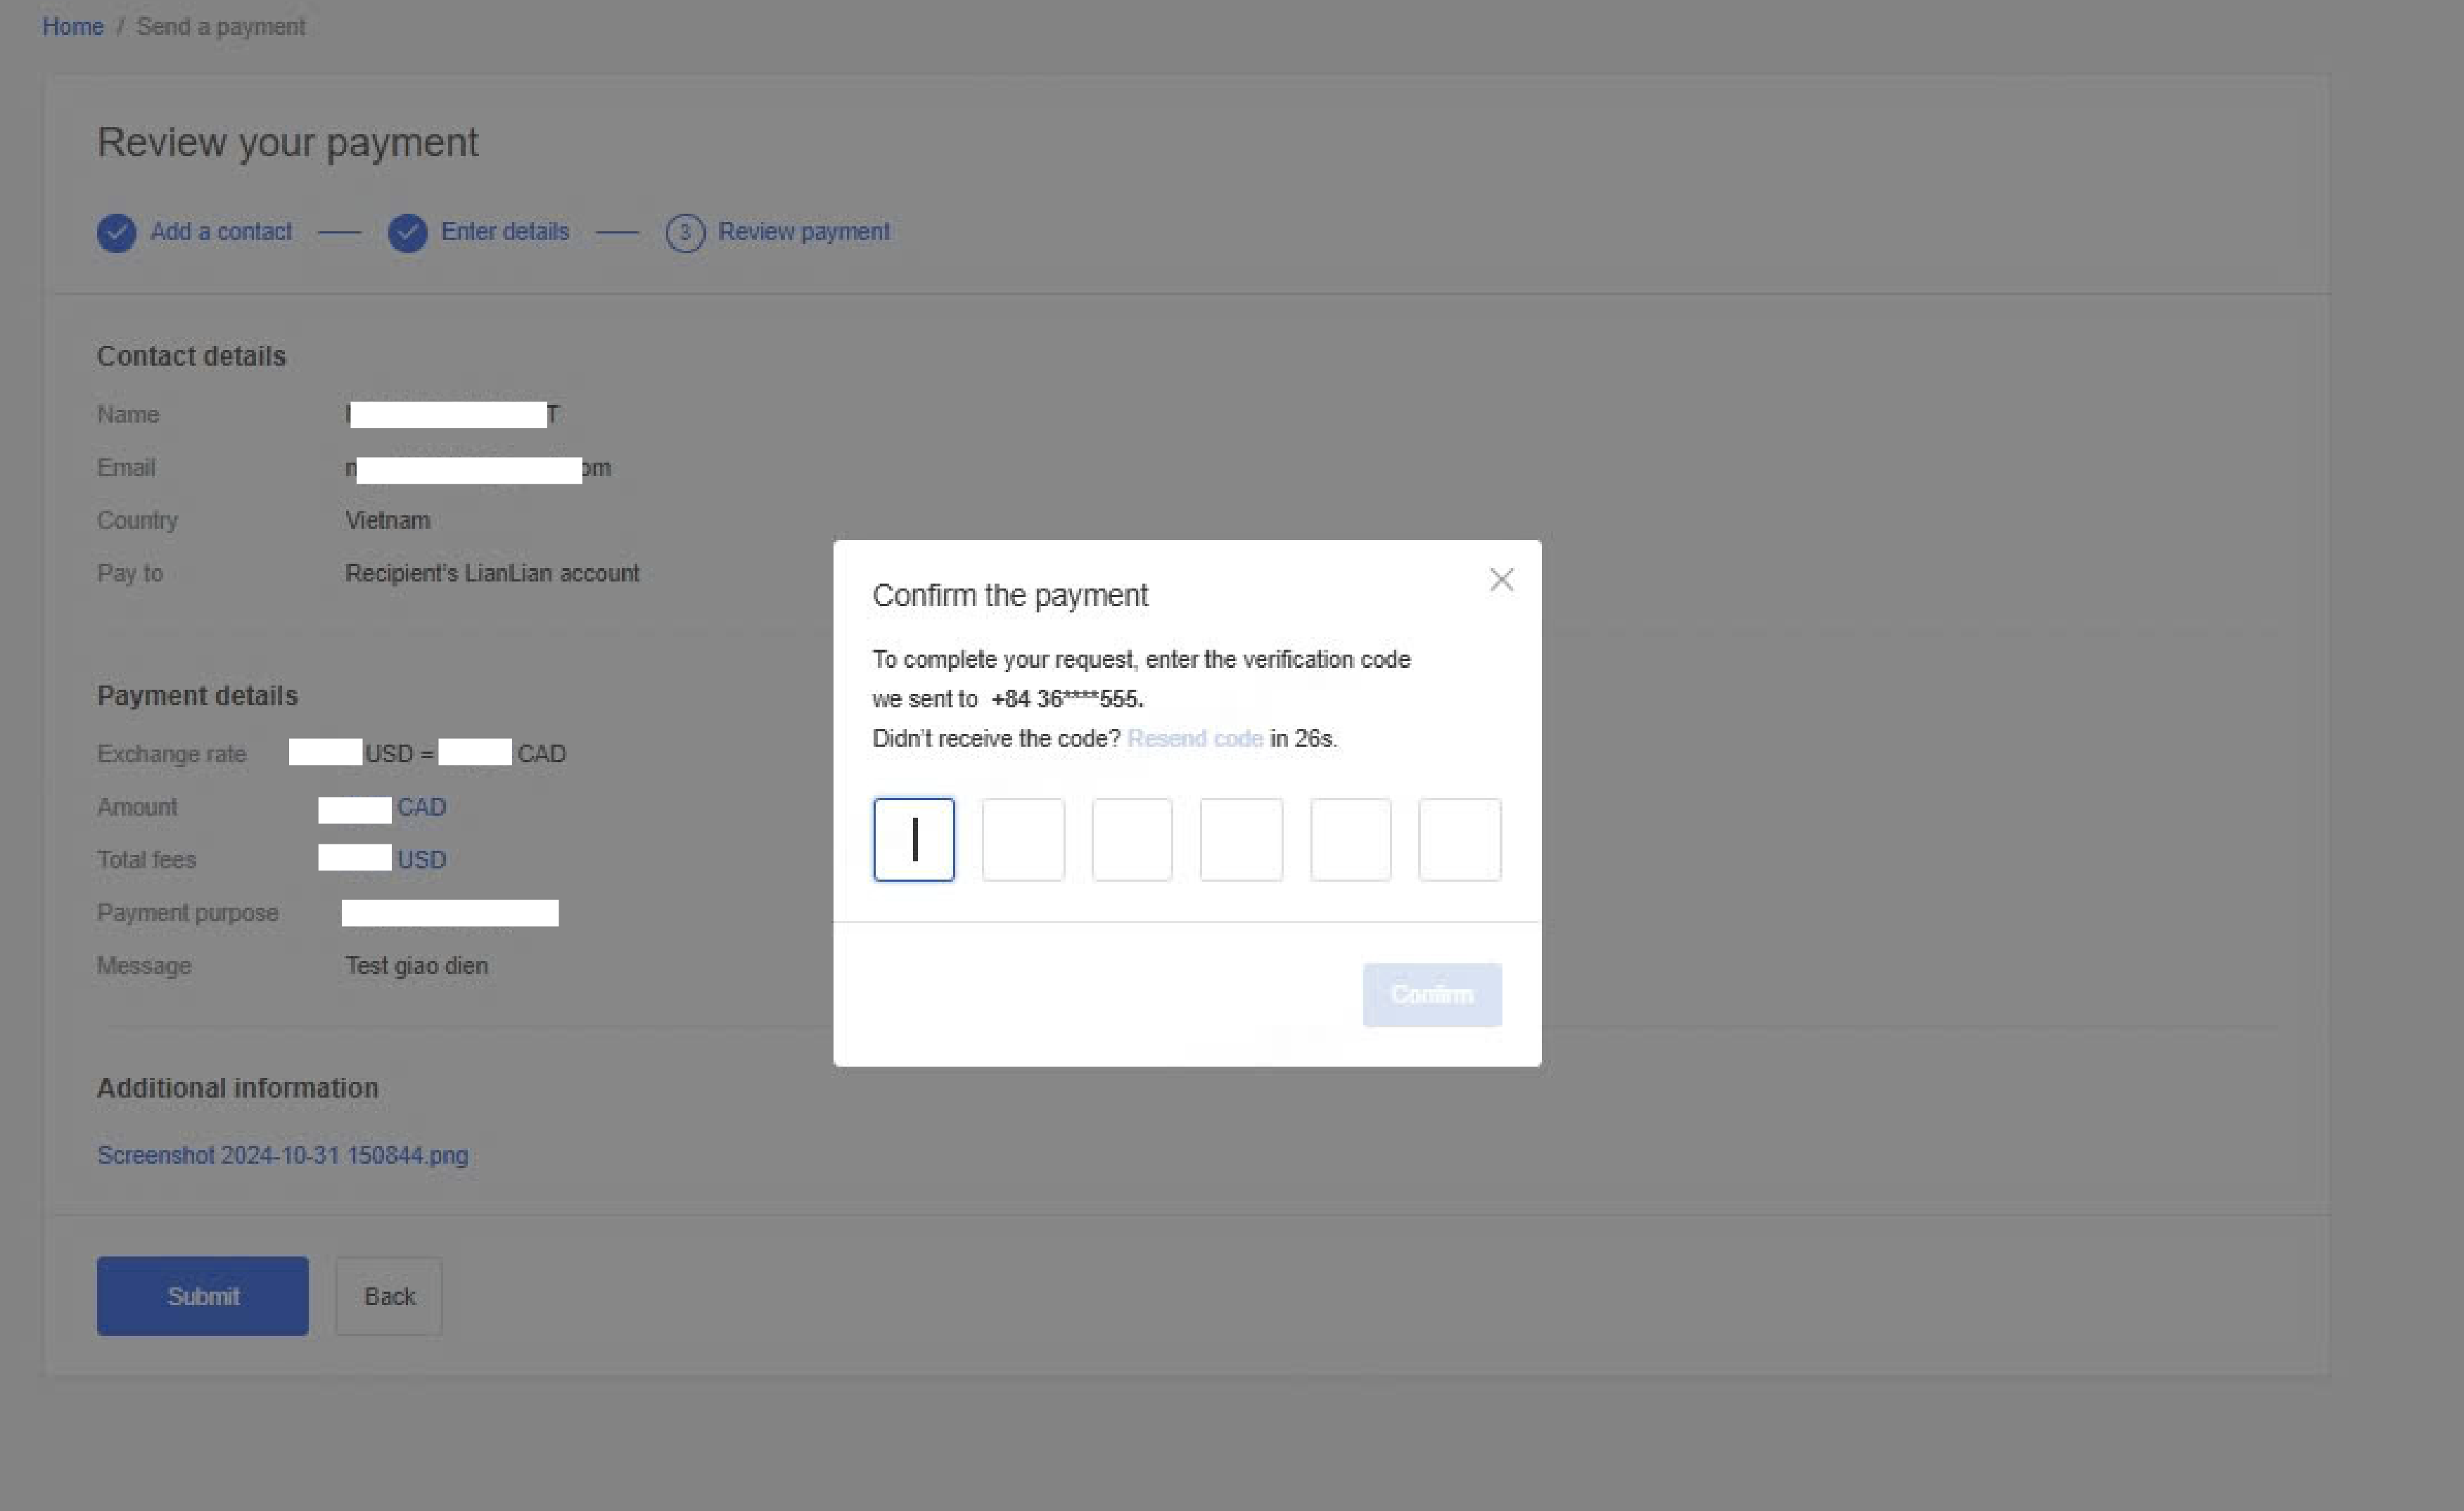The image size is (2464, 1511).
Task: Click the fourth verification code box
Action: [x=1241, y=840]
